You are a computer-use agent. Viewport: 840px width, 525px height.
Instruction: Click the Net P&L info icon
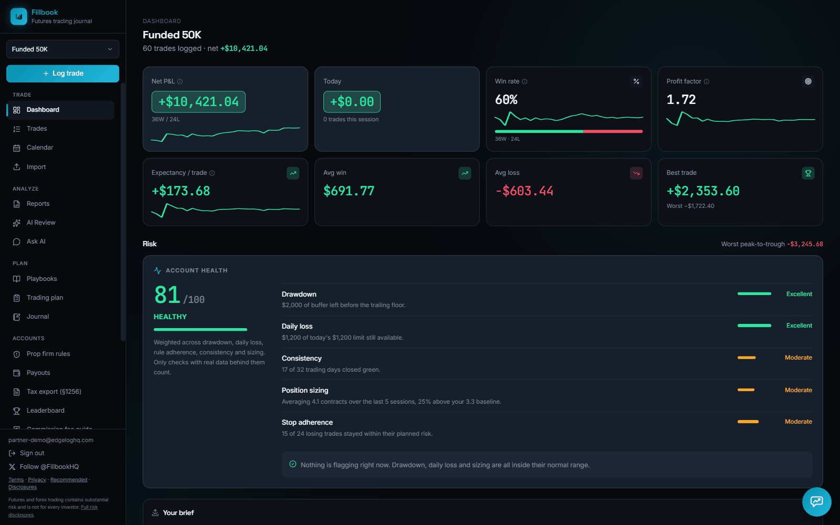point(180,81)
